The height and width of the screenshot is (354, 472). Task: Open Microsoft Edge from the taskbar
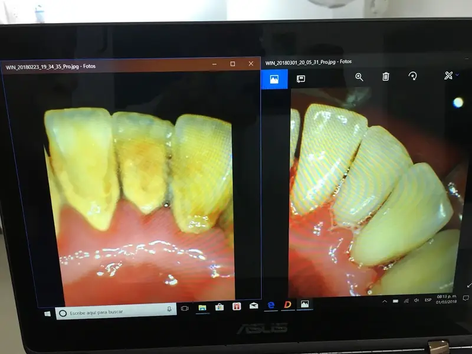271,305
